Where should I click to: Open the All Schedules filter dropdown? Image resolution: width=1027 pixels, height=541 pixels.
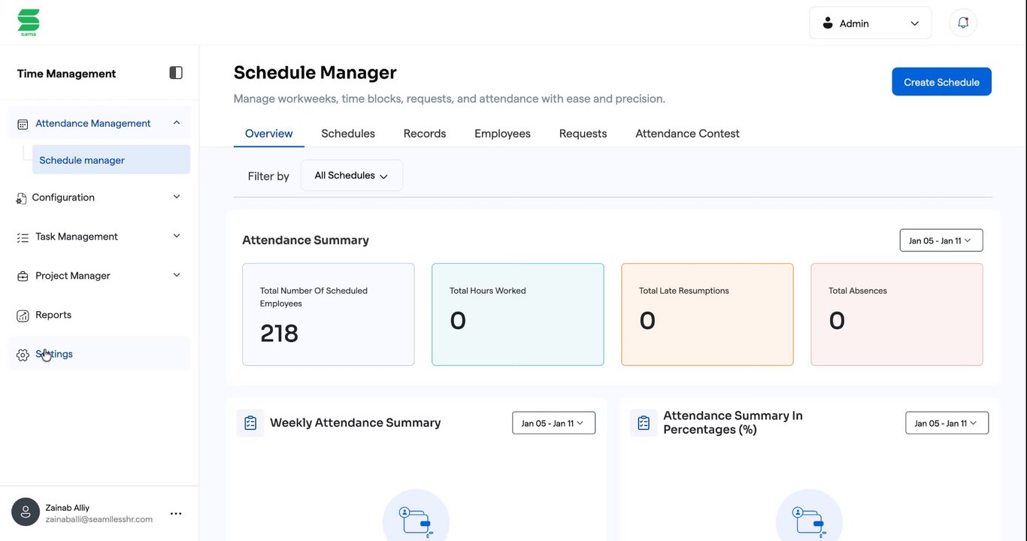pos(351,176)
